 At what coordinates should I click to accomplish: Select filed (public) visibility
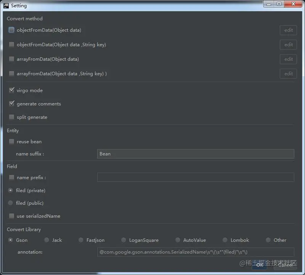tap(10, 203)
